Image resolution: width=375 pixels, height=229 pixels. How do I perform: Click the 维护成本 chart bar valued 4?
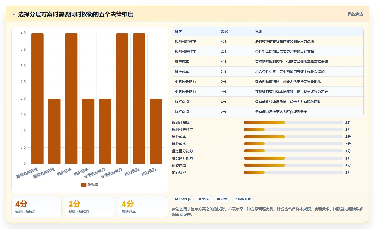71,99
